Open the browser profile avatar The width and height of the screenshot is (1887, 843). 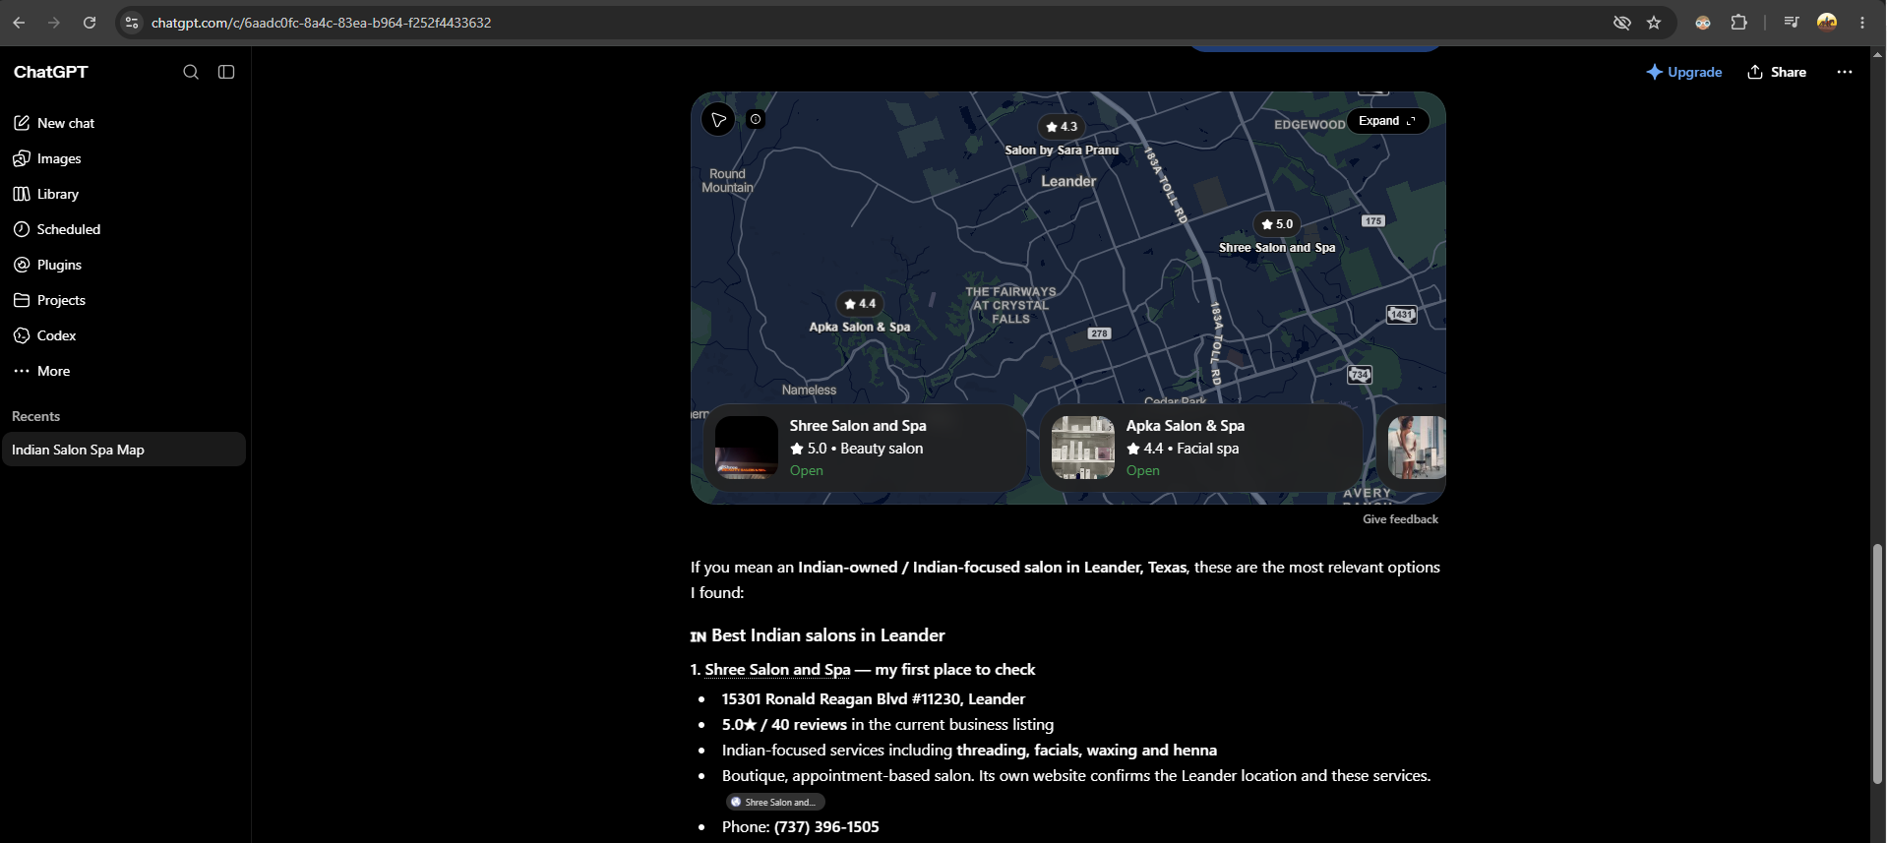[x=1827, y=23]
